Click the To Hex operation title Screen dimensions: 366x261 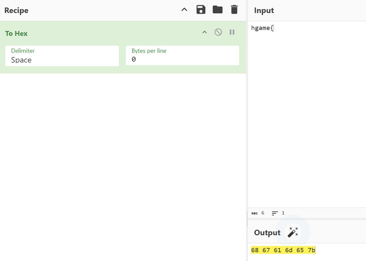16,34
